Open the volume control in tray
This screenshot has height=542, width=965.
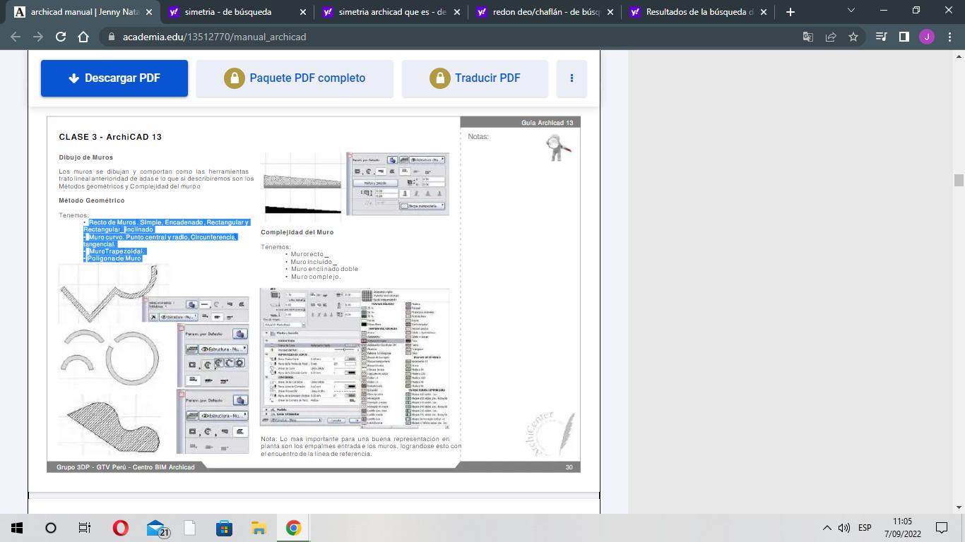844,528
